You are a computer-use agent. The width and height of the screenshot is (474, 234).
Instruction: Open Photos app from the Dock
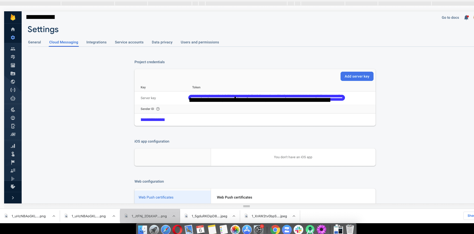tap(235, 229)
